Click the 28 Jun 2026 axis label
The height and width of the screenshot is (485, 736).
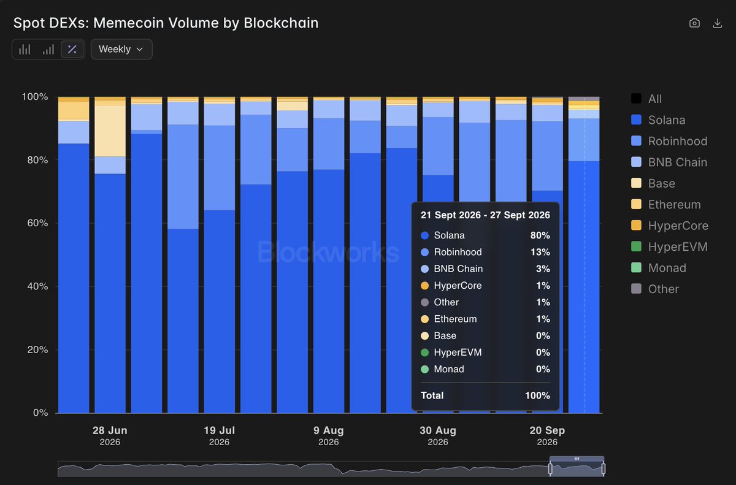tap(110, 436)
